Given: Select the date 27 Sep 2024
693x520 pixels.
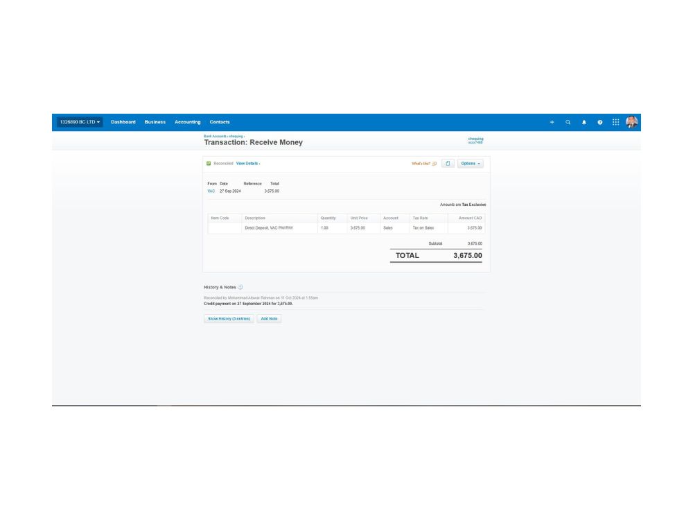Looking at the screenshot, I should (x=230, y=191).
